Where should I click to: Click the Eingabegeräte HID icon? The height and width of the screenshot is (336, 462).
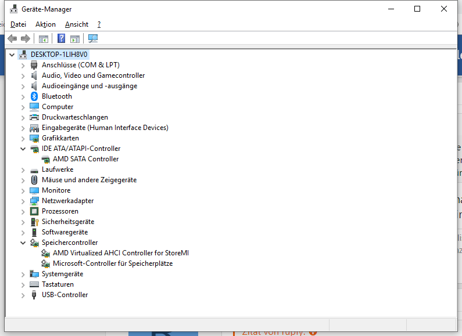click(34, 128)
